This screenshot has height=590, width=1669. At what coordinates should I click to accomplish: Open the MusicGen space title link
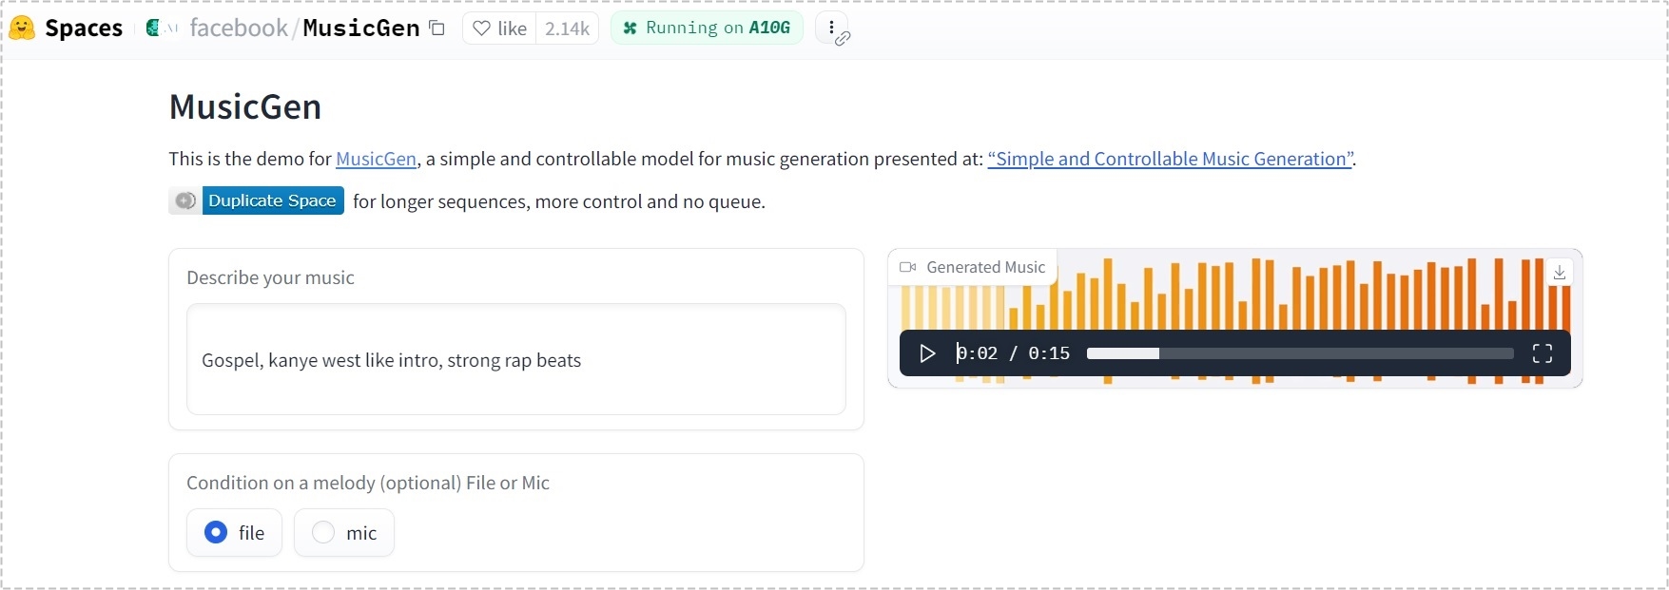(x=361, y=29)
